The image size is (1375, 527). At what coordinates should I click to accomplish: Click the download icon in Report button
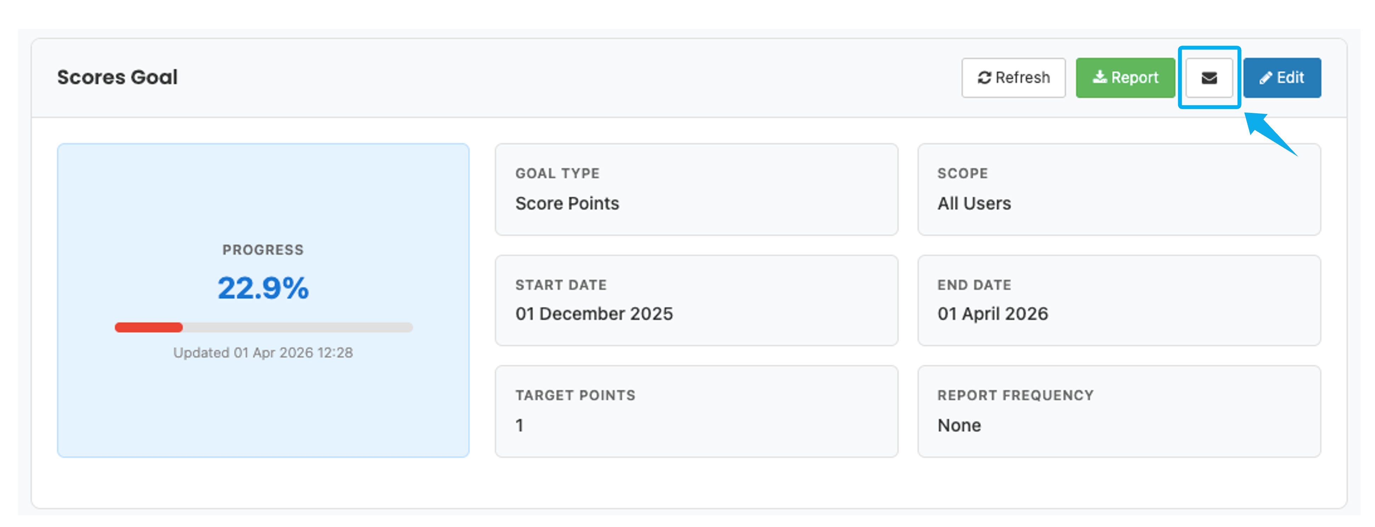click(x=1099, y=78)
